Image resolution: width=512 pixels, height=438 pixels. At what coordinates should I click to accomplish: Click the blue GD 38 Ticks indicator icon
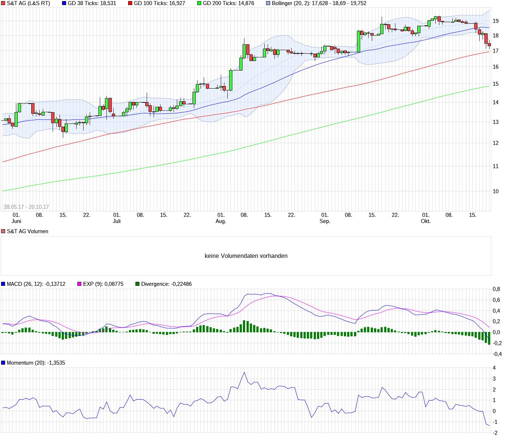click(65, 3)
